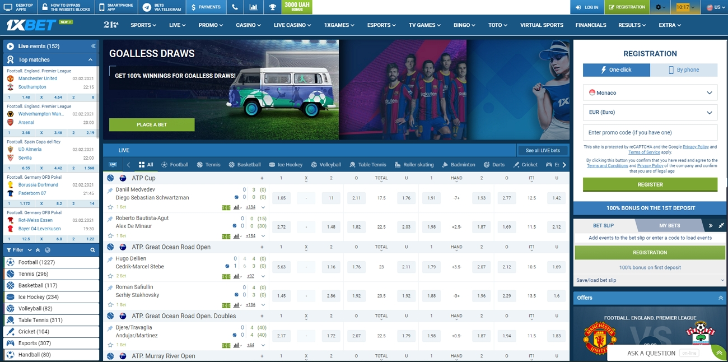Collapse the Live events sidebar with double arrows
Viewport: 728px width, 362px height.
coord(93,46)
